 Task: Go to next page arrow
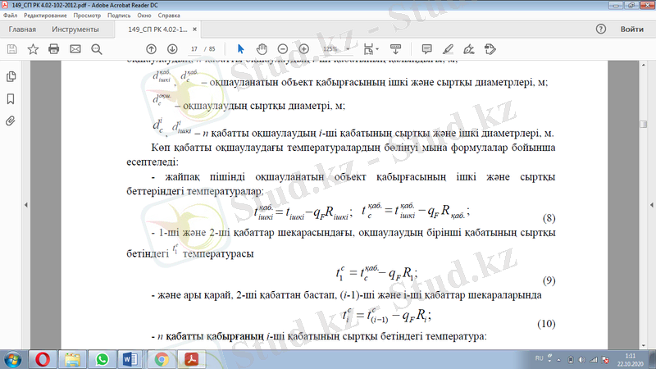171,49
